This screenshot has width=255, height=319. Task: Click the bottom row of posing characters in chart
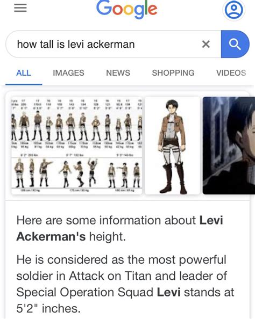[76, 173]
